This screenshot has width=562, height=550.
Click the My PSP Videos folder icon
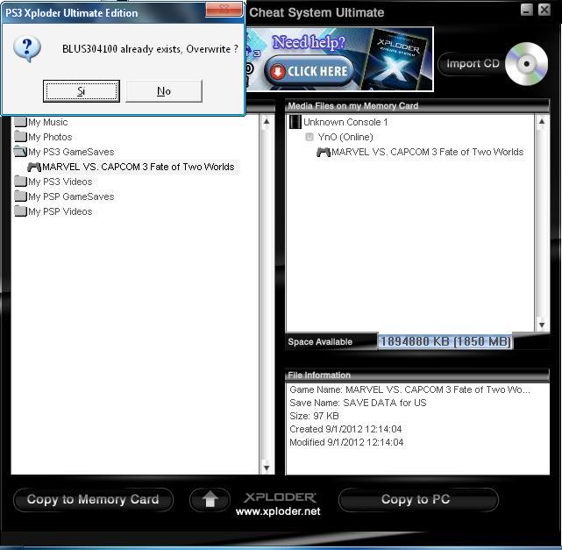[21, 211]
